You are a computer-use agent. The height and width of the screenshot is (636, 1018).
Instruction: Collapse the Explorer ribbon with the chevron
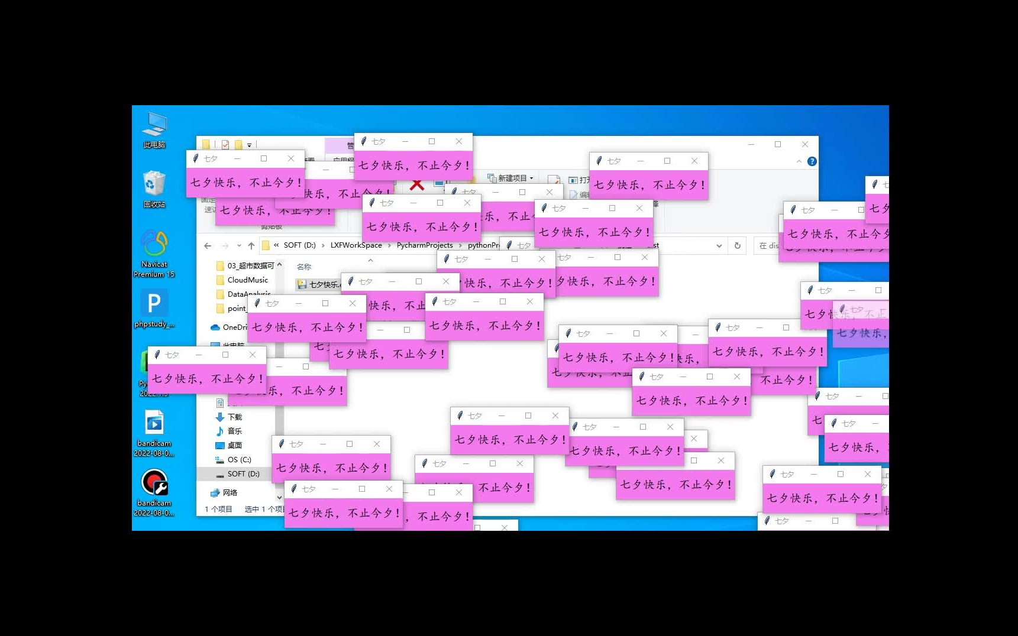799,161
